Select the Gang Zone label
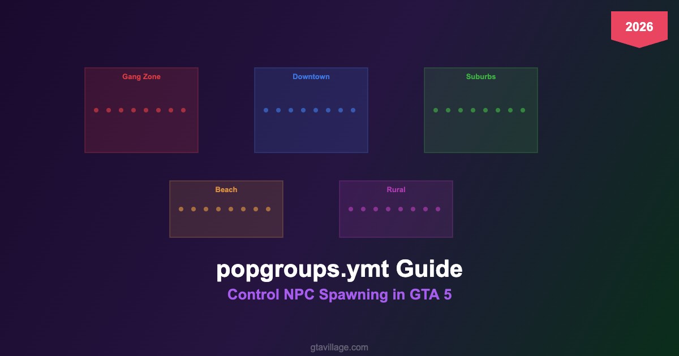The width and height of the screenshot is (679, 356). click(x=141, y=77)
